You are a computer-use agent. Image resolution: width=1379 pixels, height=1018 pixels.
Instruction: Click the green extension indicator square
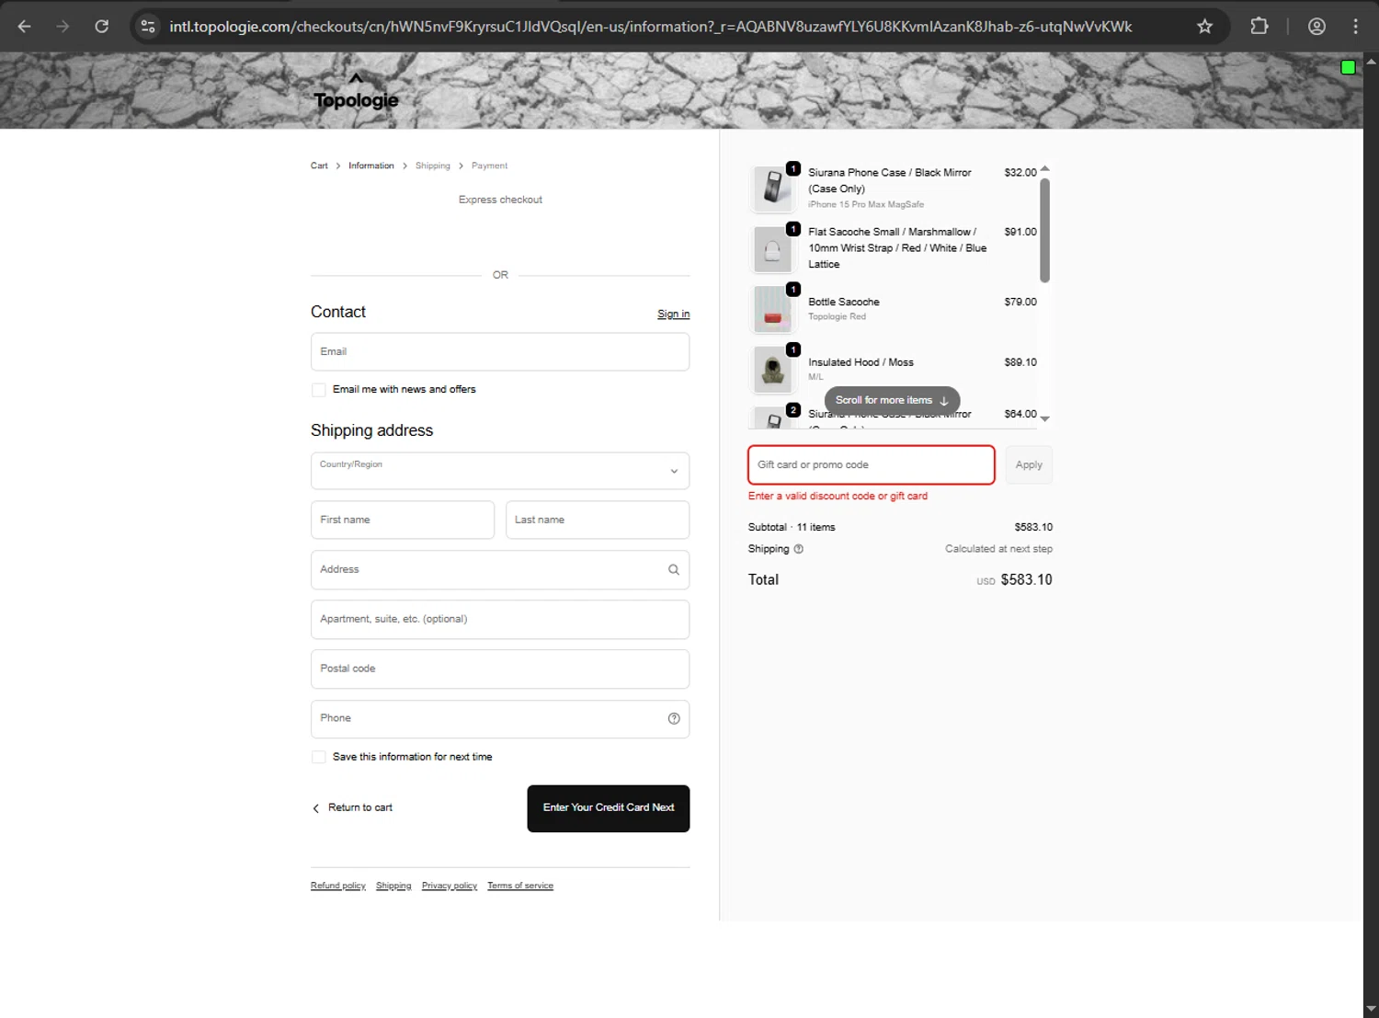[x=1348, y=67]
